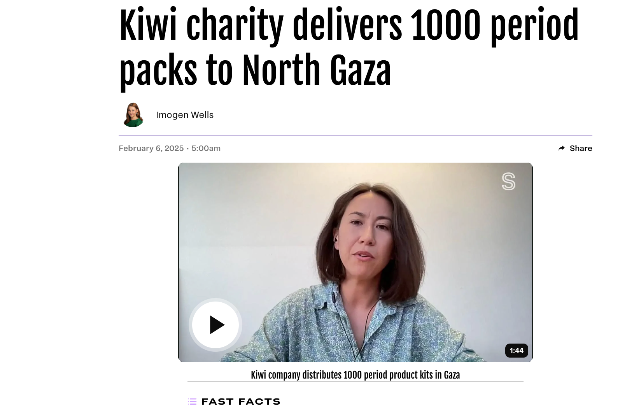Click the purple list icon beside Fast Facts
The width and height of the screenshot is (634, 407).
coord(192,402)
